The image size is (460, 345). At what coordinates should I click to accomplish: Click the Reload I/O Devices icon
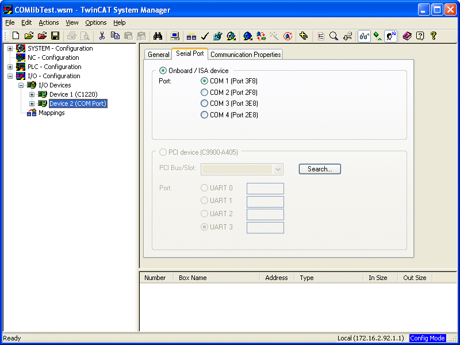[261, 36]
